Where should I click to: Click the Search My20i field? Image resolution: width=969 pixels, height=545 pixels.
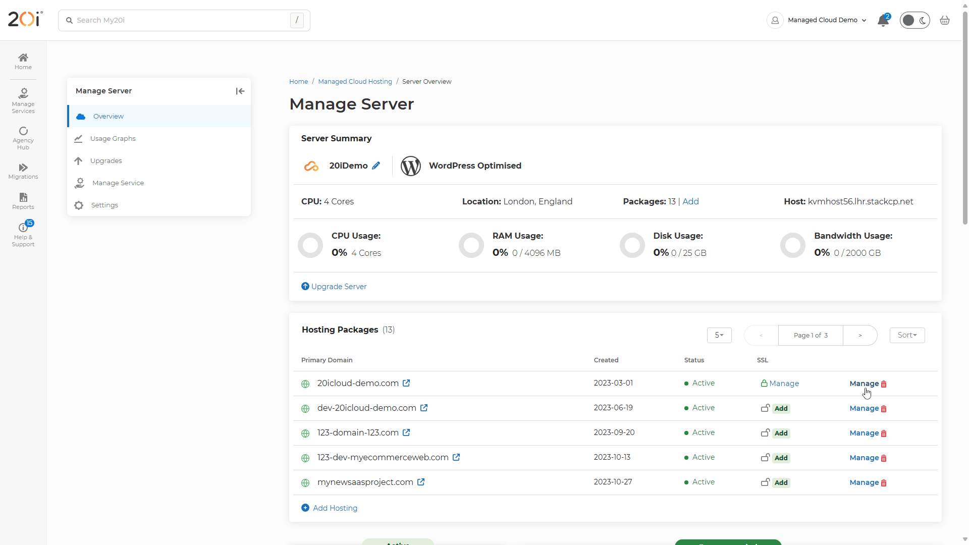click(x=184, y=20)
